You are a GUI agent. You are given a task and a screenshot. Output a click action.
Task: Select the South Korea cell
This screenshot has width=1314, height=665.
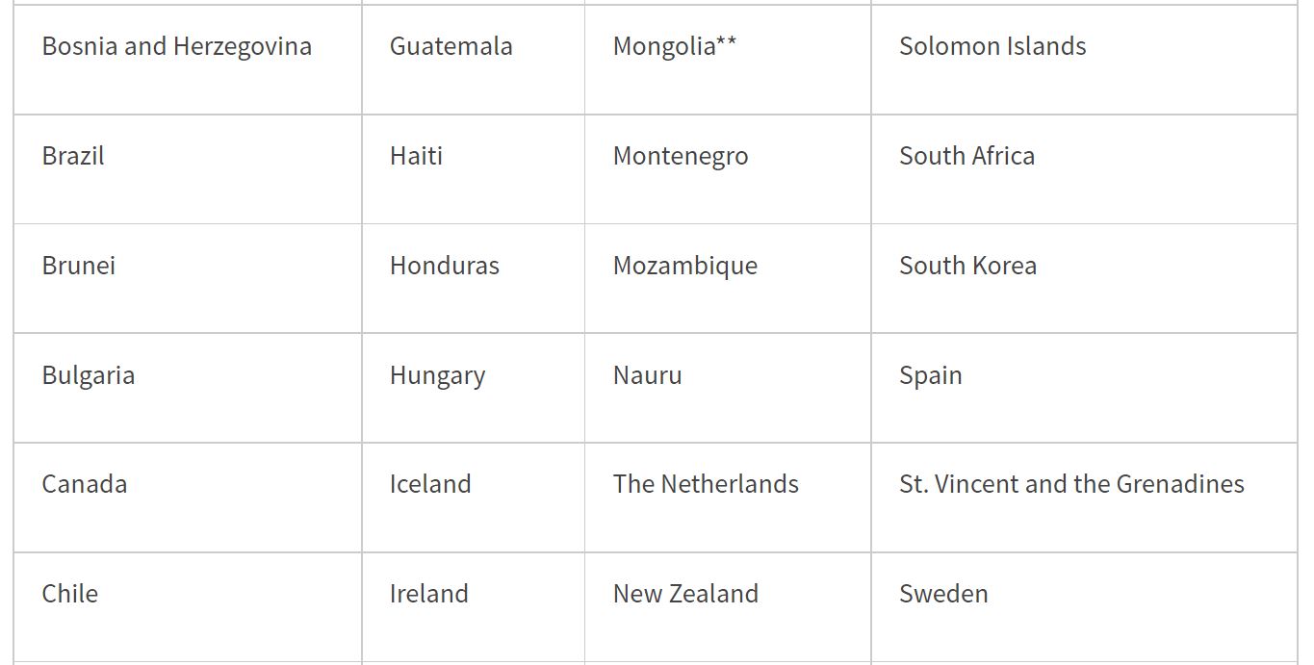tap(967, 266)
